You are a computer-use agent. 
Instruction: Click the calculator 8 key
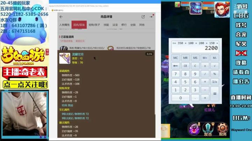(x=185, y=74)
